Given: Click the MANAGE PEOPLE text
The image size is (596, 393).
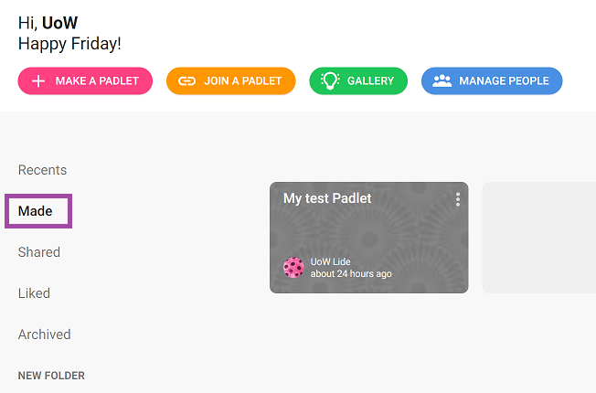Looking at the screenshot, I should click(504, 81).
